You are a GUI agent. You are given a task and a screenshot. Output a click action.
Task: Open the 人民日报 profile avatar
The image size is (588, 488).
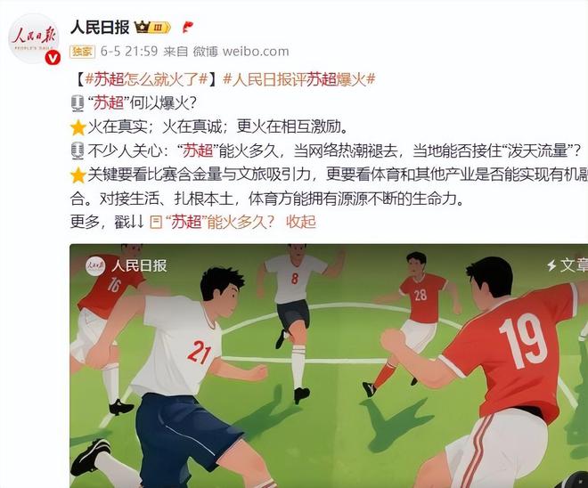[34, 38]
